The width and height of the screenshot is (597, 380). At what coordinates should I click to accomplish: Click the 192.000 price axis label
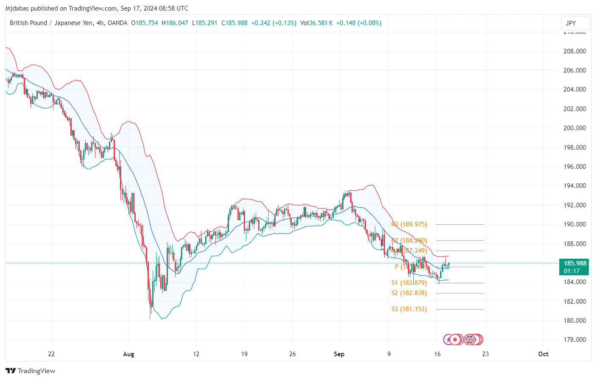pos(575,205)
